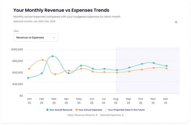The width and height of the screenshot is (191, 125).
Task: Click the Mar 25 x-axis label
Action: click(54, 101)
